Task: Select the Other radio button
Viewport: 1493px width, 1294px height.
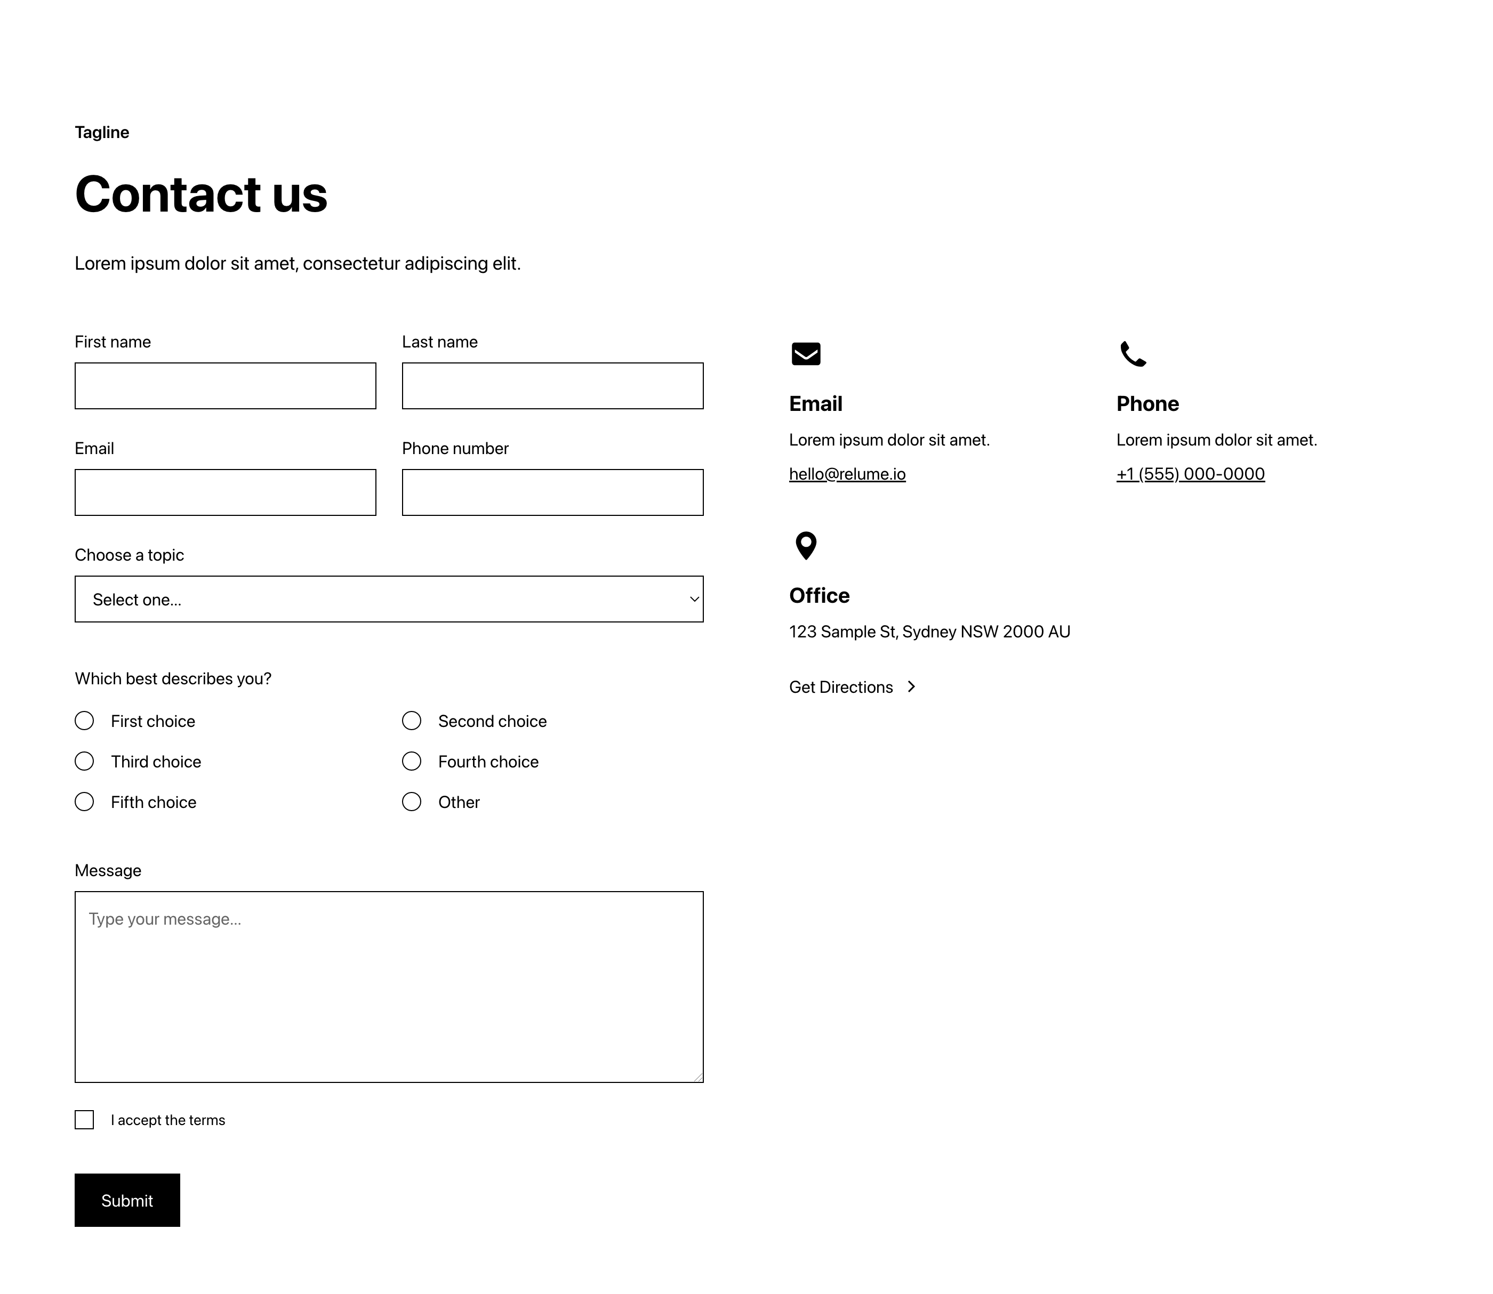Action: click(x=412, y=802)
